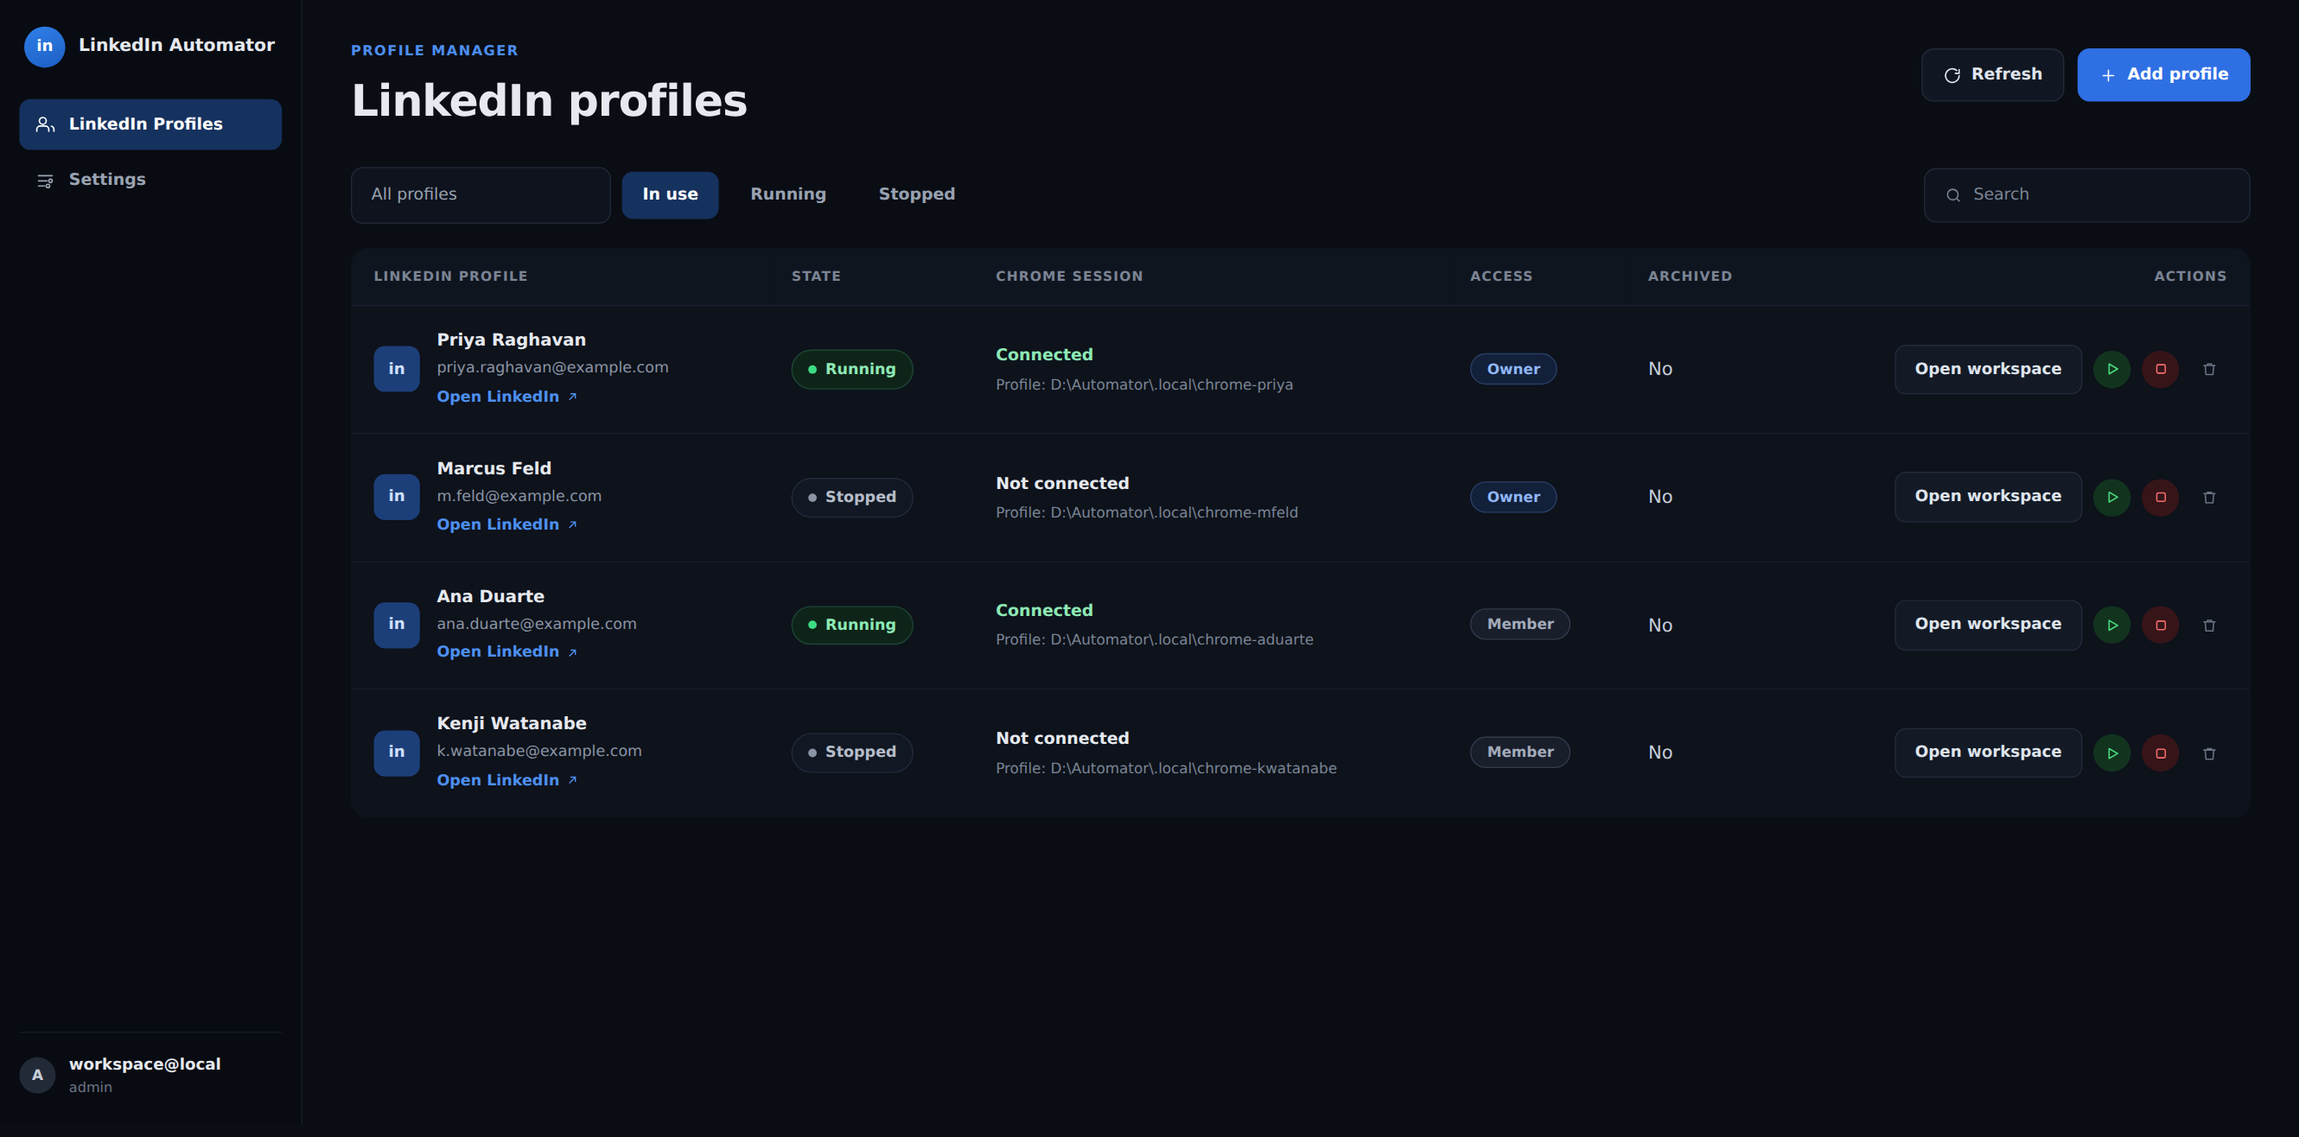
Task: Click the Refresh button
Action: point(1992,75)
